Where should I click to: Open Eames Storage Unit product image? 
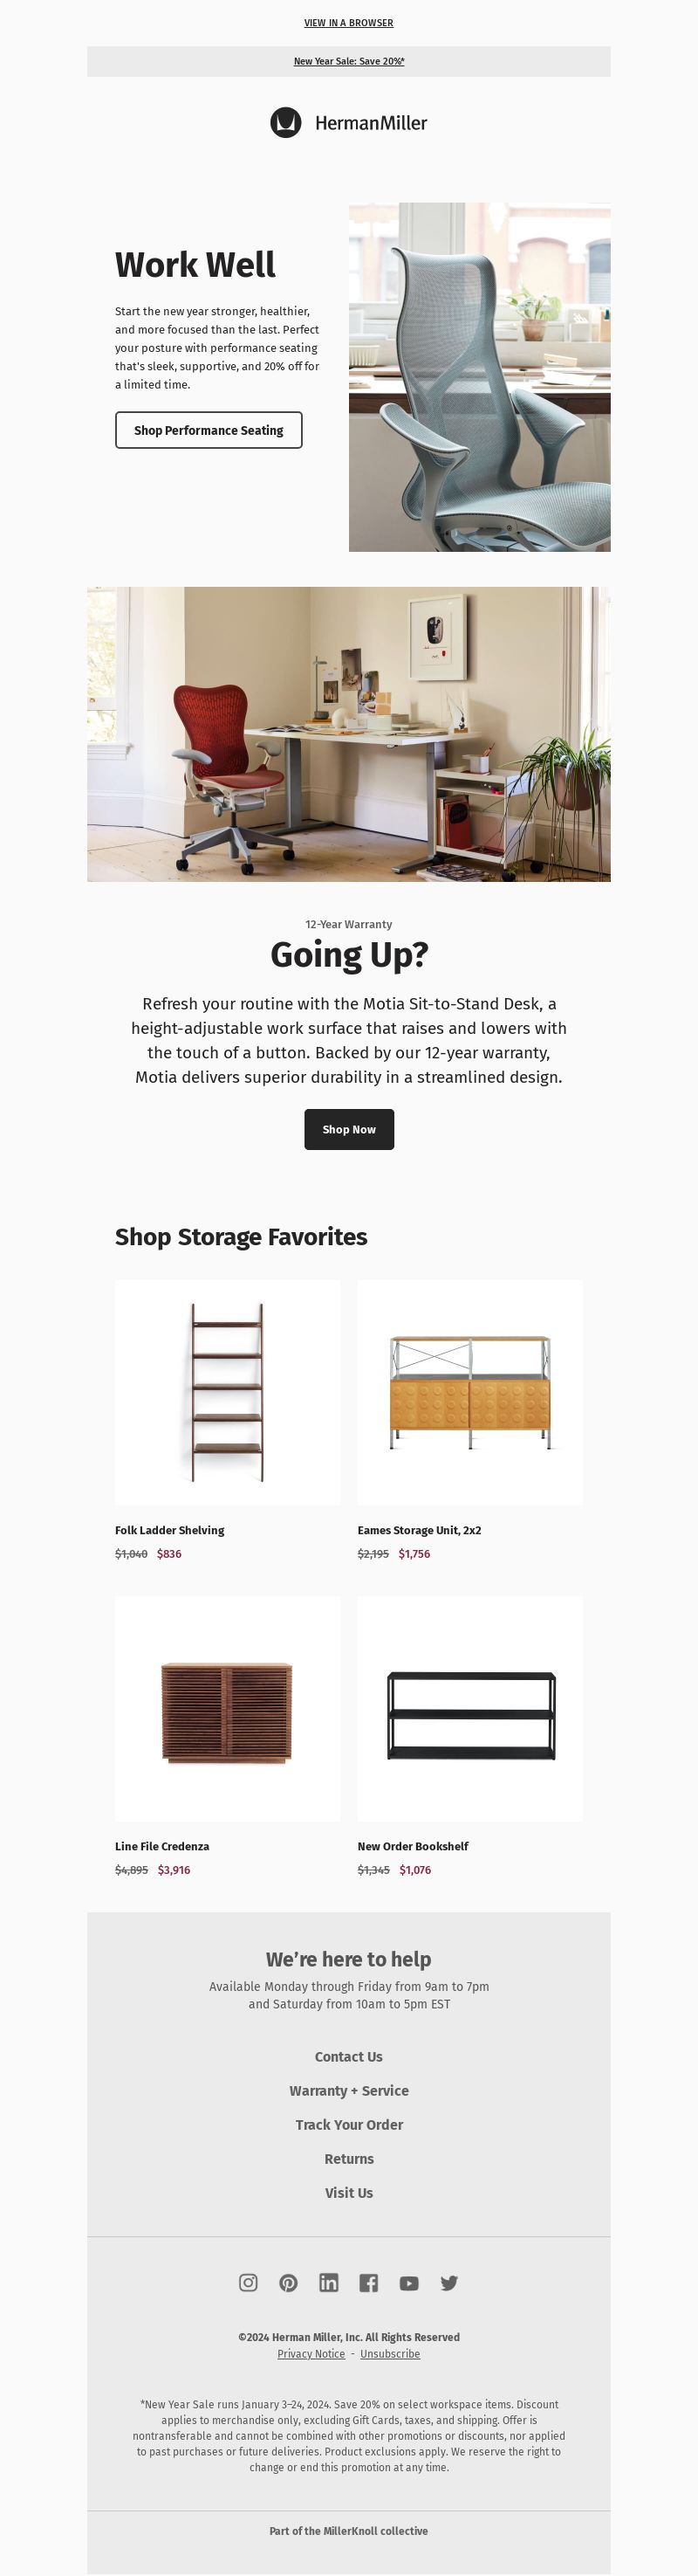[x=470, y=1392]
